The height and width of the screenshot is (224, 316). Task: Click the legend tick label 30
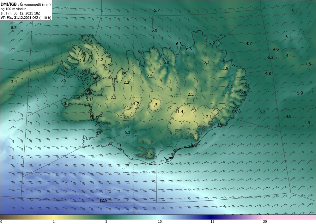point(265,221)
